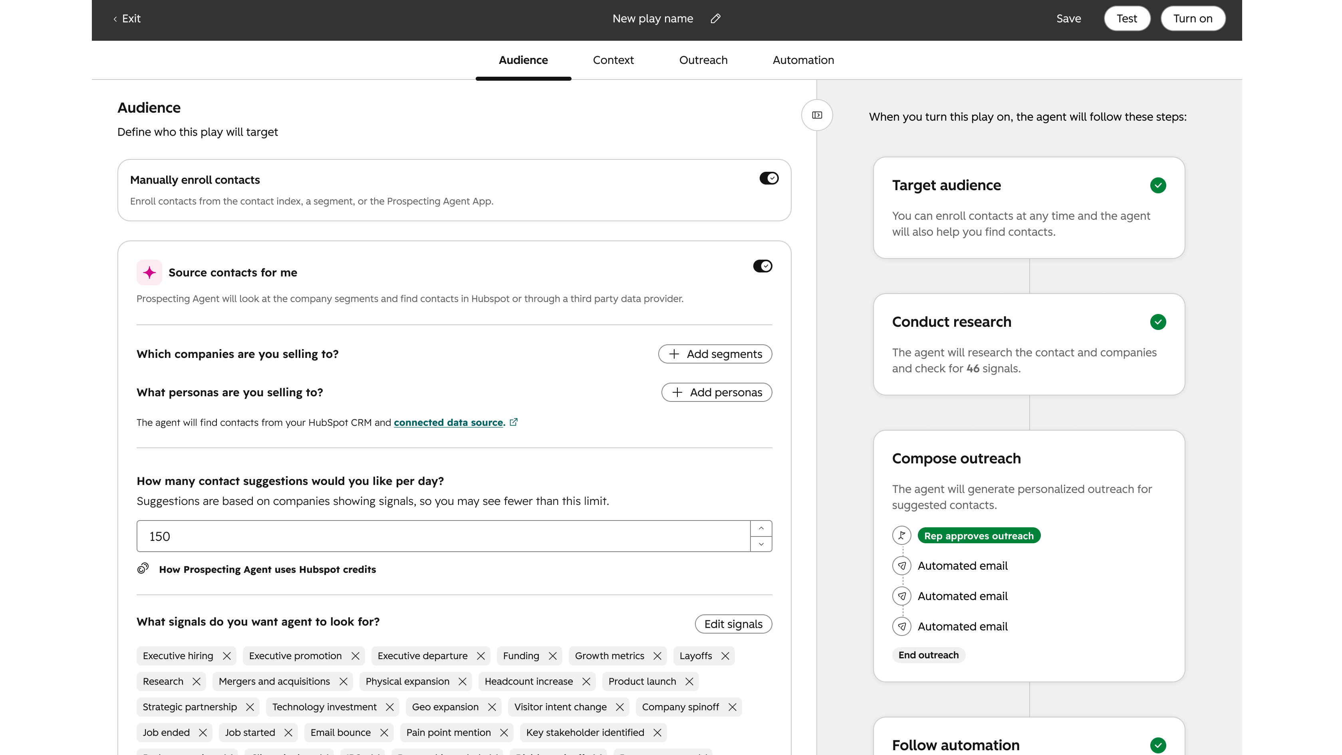Remove the Job ended signal tag
Viewport: 1342px width, 755px height.
[x=203, y=733]
